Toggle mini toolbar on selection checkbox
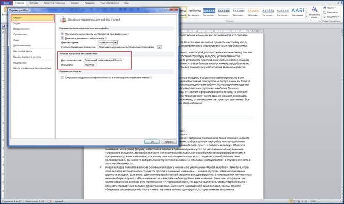Screen dimensions: 344x204 coord(62,34)
